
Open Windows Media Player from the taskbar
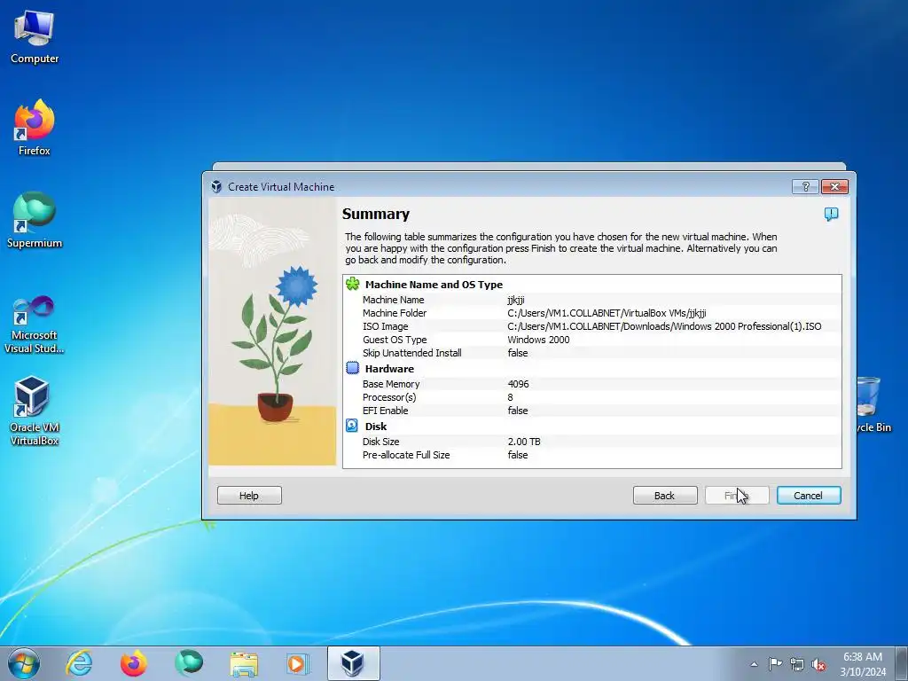point(298,663)
